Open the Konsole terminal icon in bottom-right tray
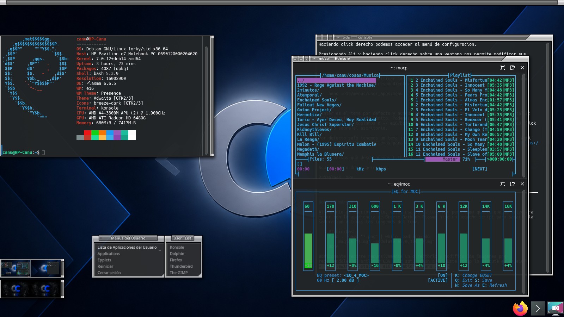564x317 pixels. coord(538,309)
